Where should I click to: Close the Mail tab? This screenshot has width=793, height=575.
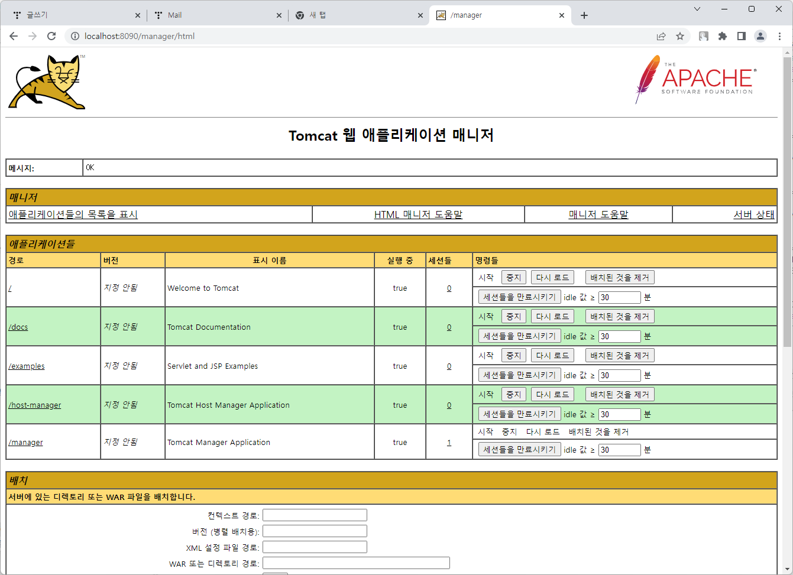coord(279,15)
